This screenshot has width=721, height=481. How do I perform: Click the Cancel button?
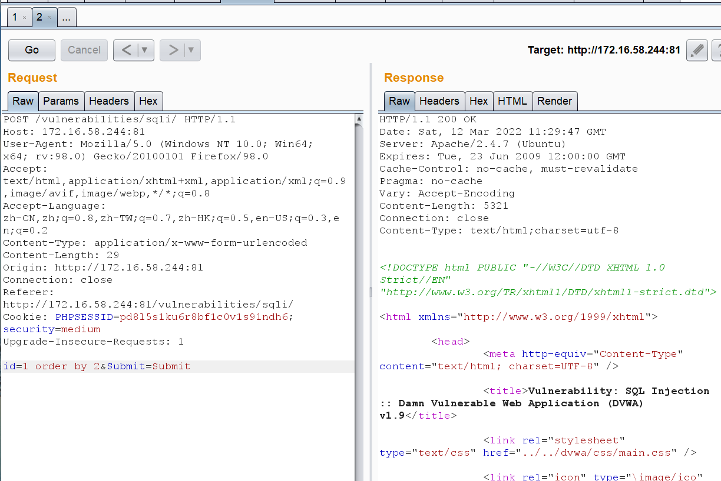click(x=84, y=50)
